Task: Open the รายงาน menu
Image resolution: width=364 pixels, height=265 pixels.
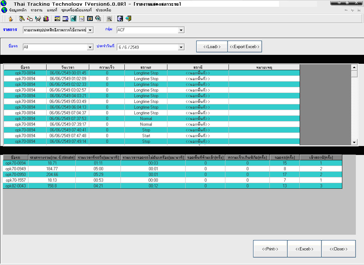Action: [37, 10]
